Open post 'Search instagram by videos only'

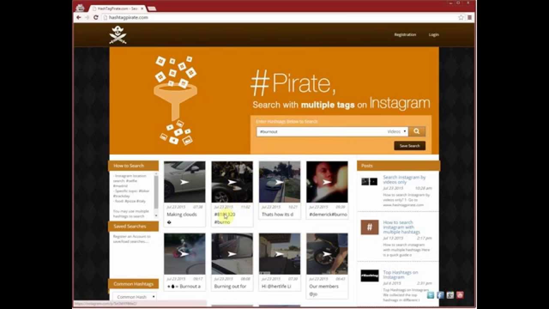pos(404,180)
